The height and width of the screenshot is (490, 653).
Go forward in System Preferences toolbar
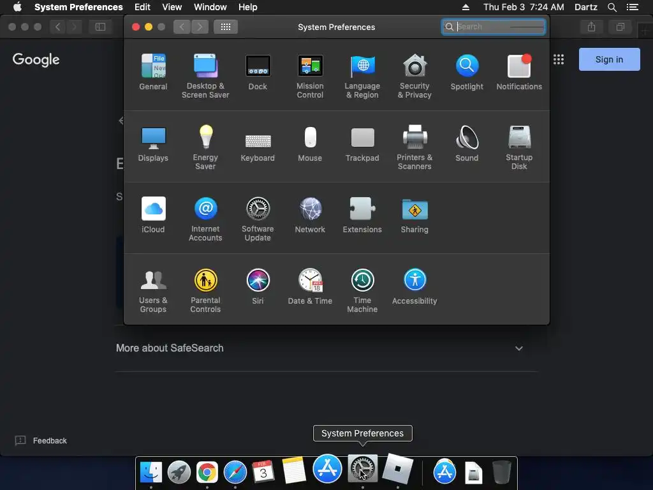[200, 27]
